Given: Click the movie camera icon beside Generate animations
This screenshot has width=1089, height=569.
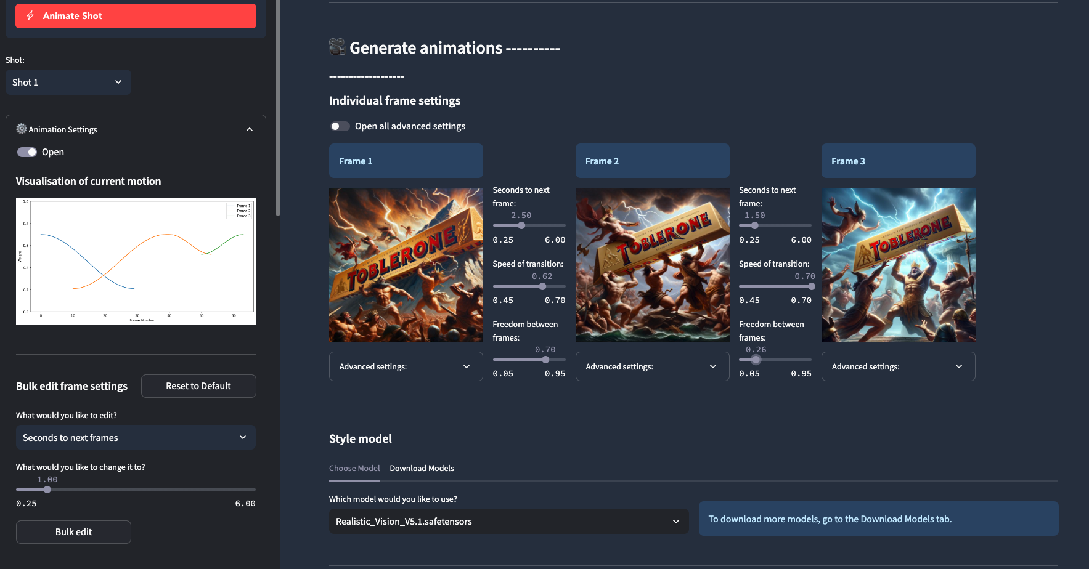Looking at the screenshot, I should pos(337,47).
